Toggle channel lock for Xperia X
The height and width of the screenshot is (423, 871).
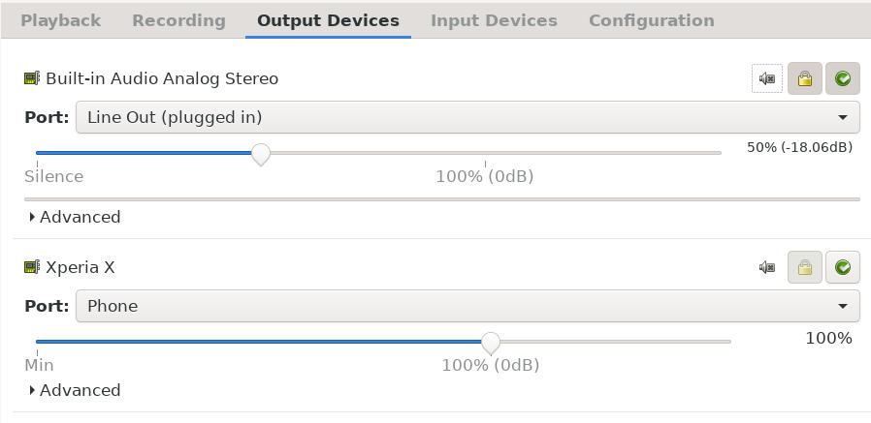coord(804,268)
